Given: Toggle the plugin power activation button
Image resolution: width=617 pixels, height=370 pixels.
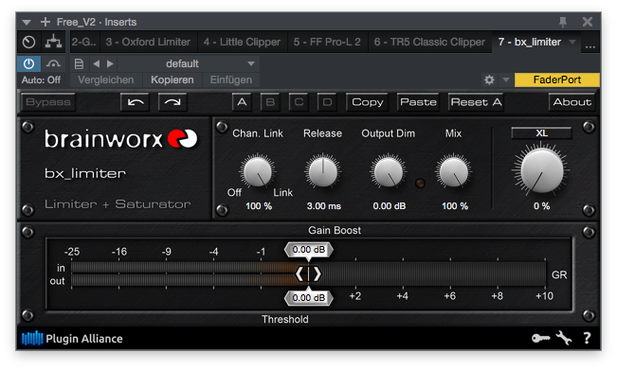Looking at the screenshot, I should click(28, 63).
